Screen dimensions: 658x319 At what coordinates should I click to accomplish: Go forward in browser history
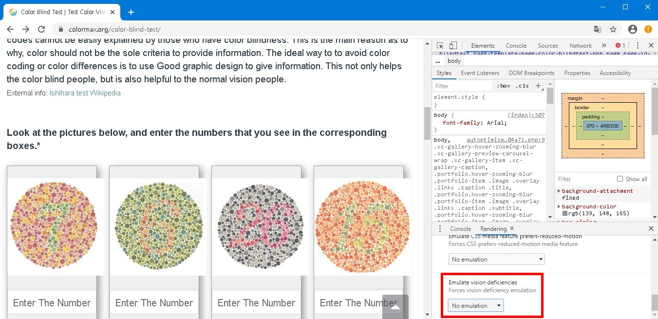[x=26, y=29]
